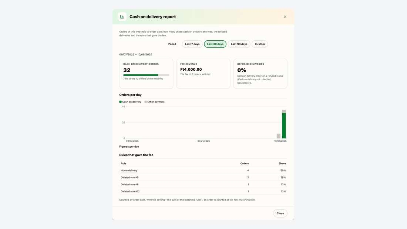Click the 25% share for Deleted rule #9

(x=283, y=178)
